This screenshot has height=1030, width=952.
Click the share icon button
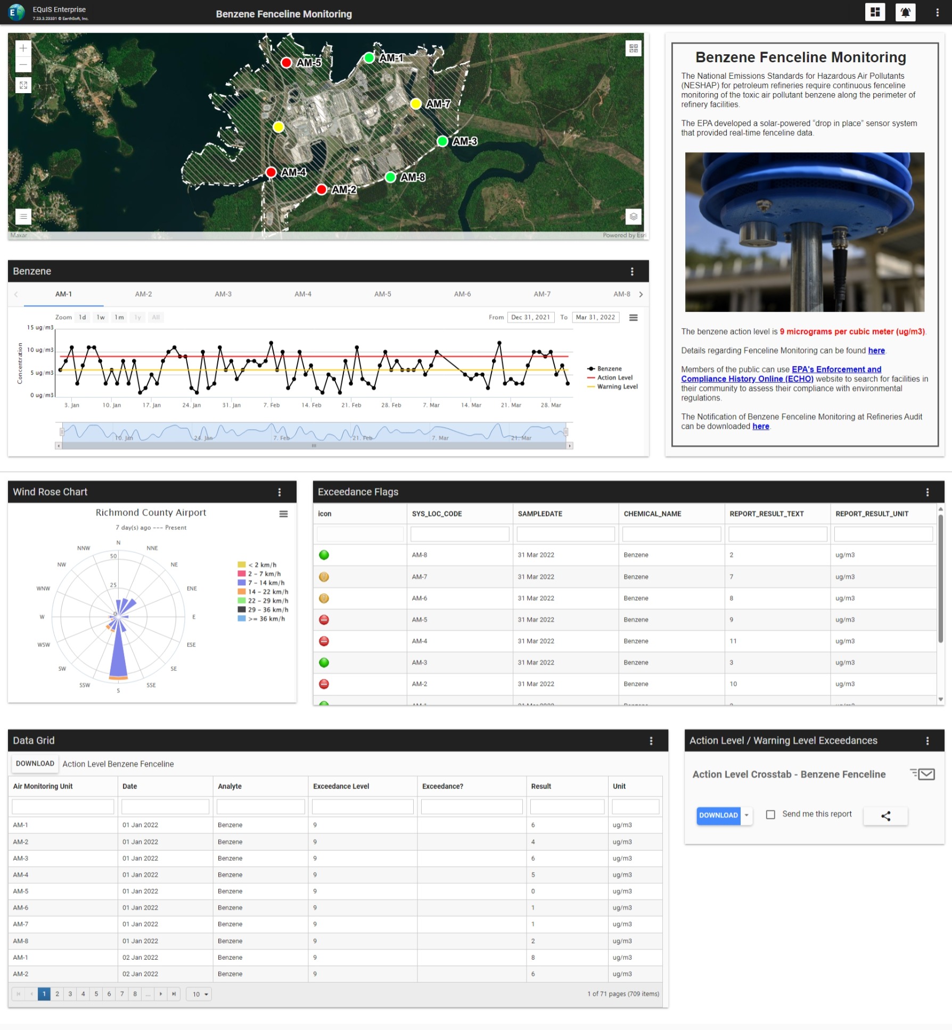pos(885,816)
